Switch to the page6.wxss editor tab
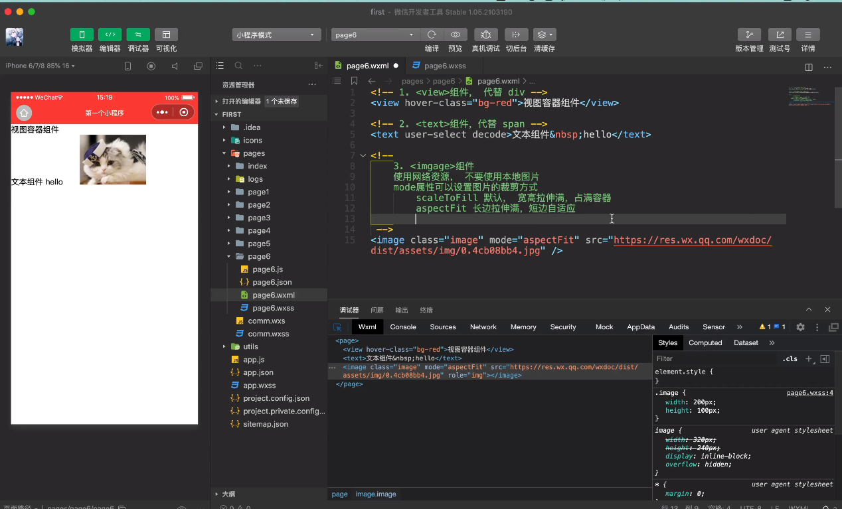The image size is (842, 509). coord(444,66)
